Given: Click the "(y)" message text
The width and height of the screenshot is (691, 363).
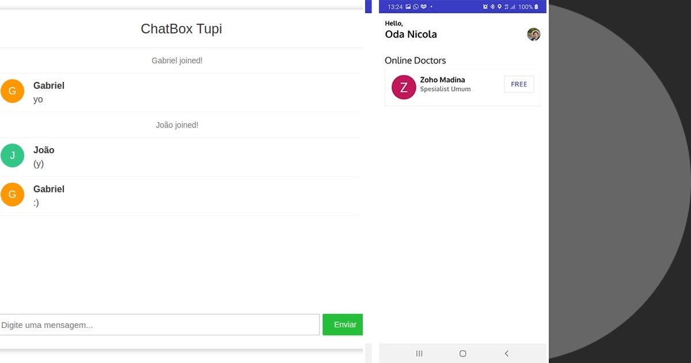Looking at the screenshot, I should click(39, 164).
